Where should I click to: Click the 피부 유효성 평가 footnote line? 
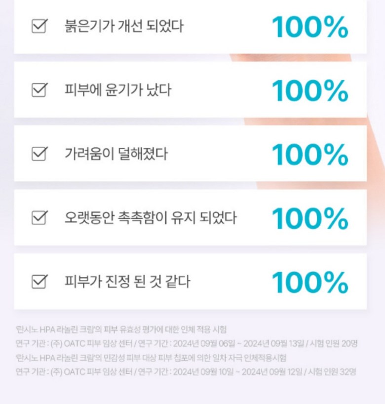121,329
